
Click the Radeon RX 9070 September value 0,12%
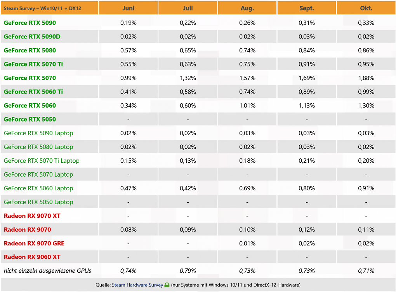coord(307,229)
